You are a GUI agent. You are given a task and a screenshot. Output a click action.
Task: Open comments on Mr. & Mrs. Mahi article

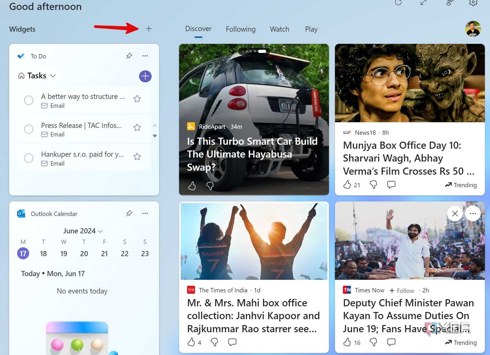coord(232,342)
